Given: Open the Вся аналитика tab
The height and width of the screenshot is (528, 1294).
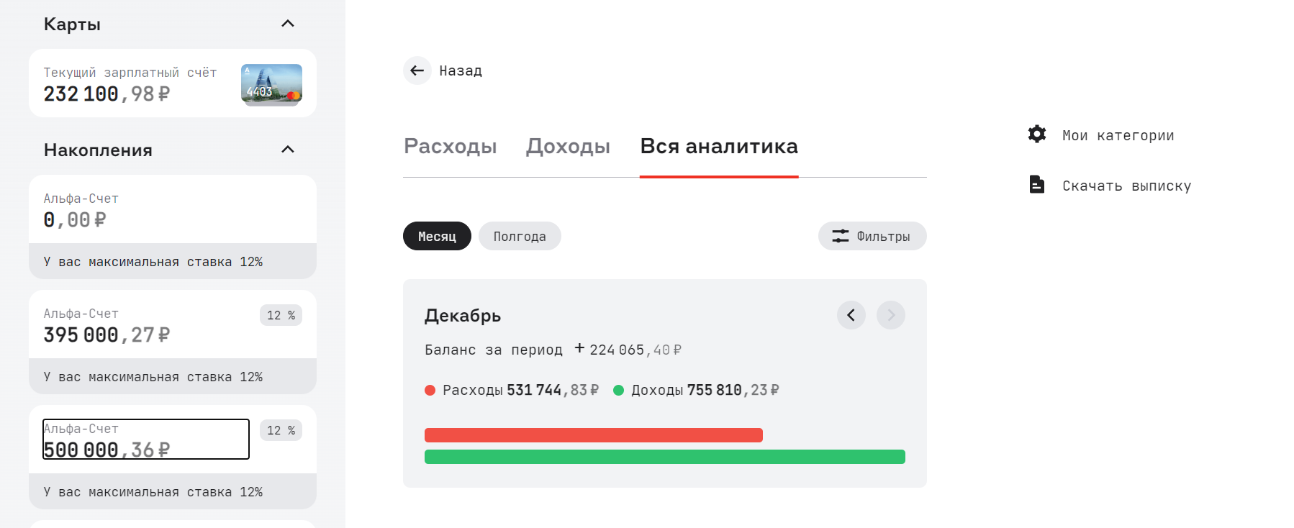Looking at the screenshot, I should pyautogui.click(x=719, y=146).
